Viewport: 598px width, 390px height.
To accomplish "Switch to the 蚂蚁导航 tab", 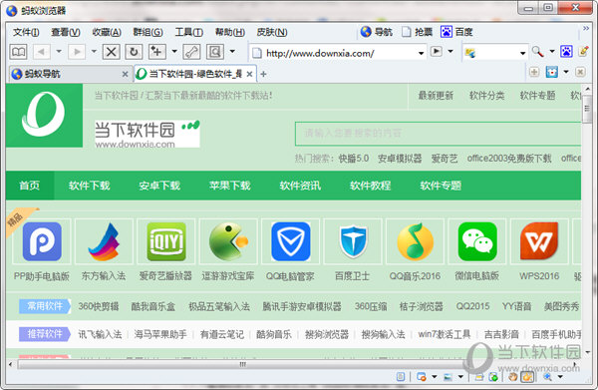I will (x=71, y=74).
